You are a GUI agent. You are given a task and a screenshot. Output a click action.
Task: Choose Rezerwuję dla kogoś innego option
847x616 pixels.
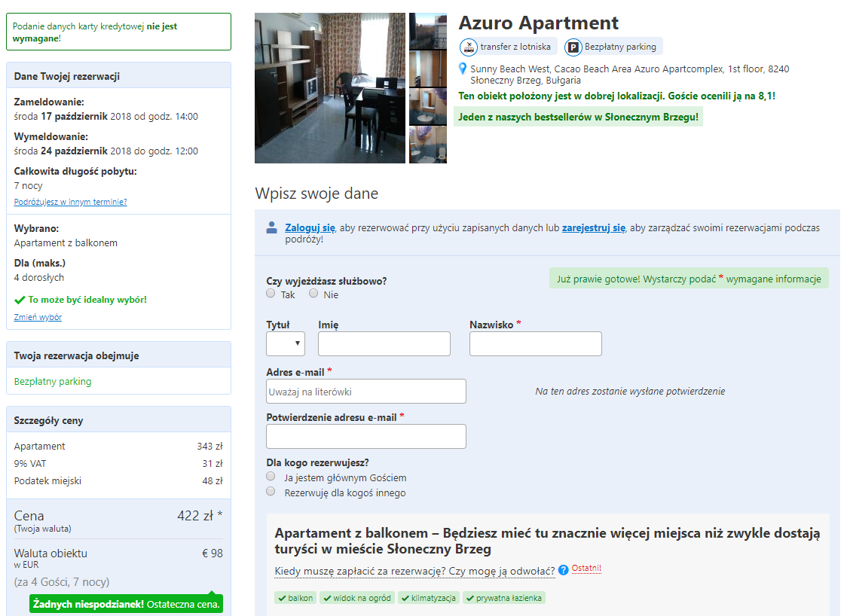(271, 491)
